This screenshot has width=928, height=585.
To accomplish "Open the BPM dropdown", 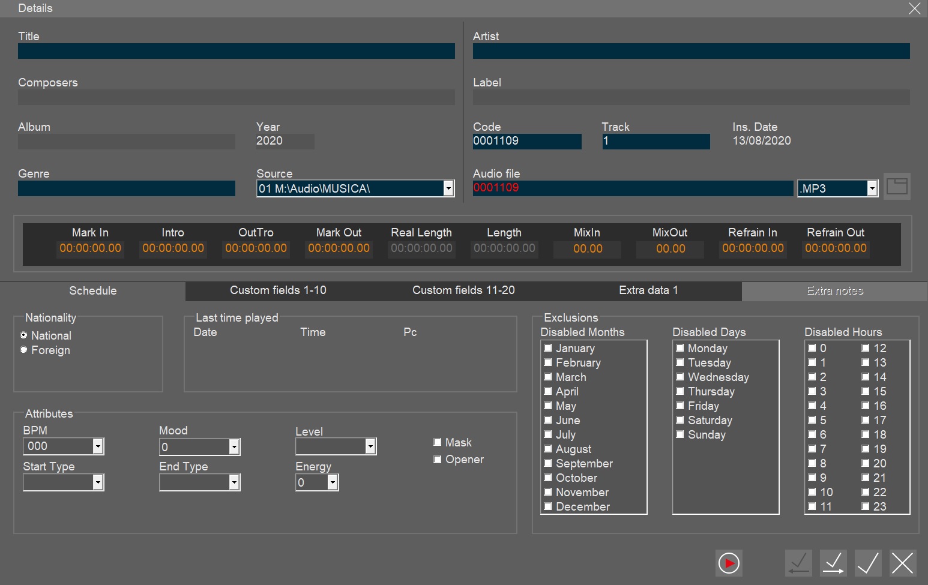I will (98, 446).
